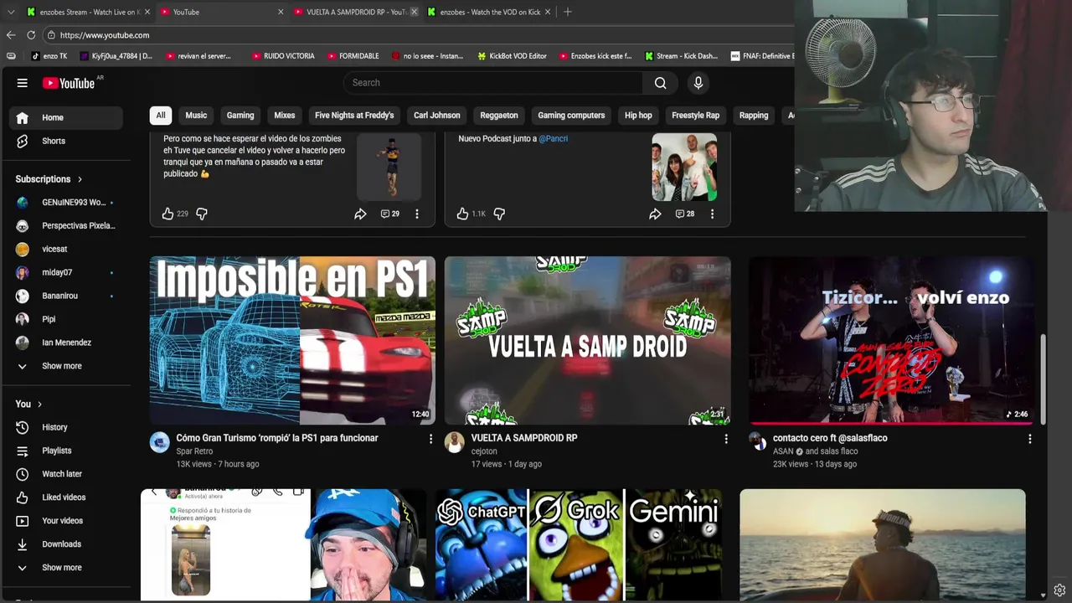Click the search magnifier button
1072x603 pixels.
[x=661, y=83]
